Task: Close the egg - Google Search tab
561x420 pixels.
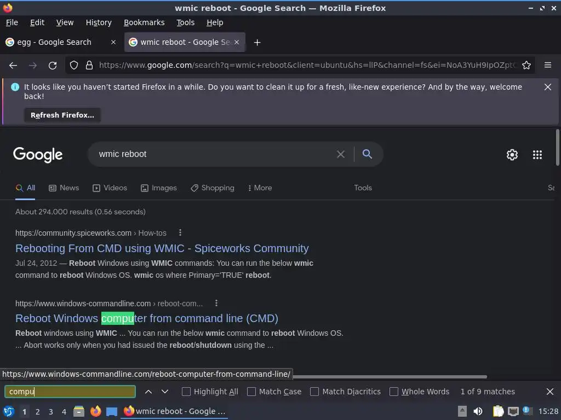Action: (113, 42)
